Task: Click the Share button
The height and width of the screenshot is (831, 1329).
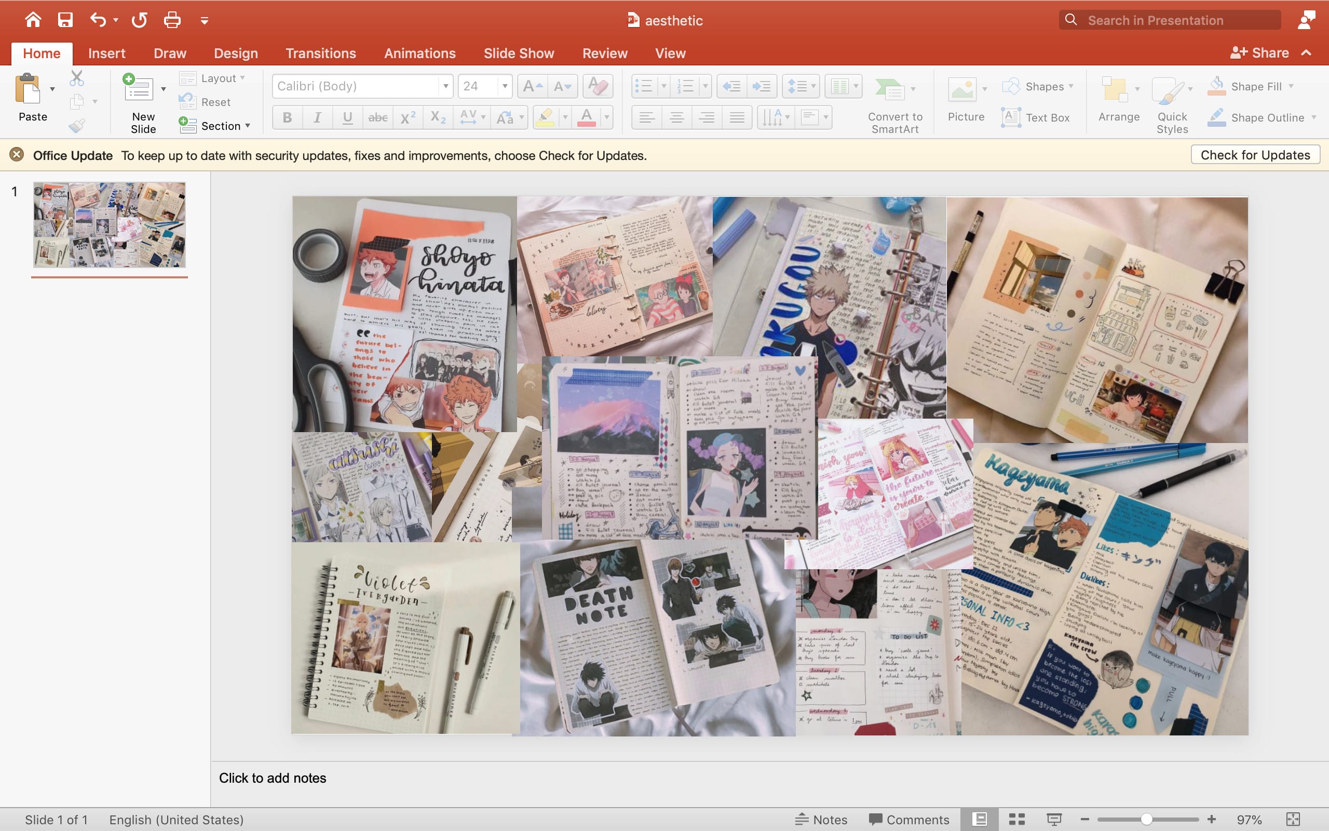Action: pyautogui.click(x=1260, y=53)
